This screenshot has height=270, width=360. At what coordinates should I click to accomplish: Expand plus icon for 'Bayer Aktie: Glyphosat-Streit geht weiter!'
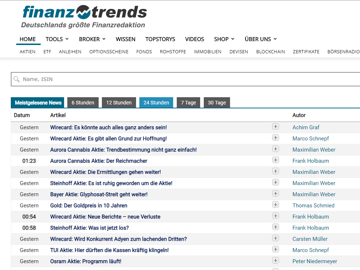point(275,194)
